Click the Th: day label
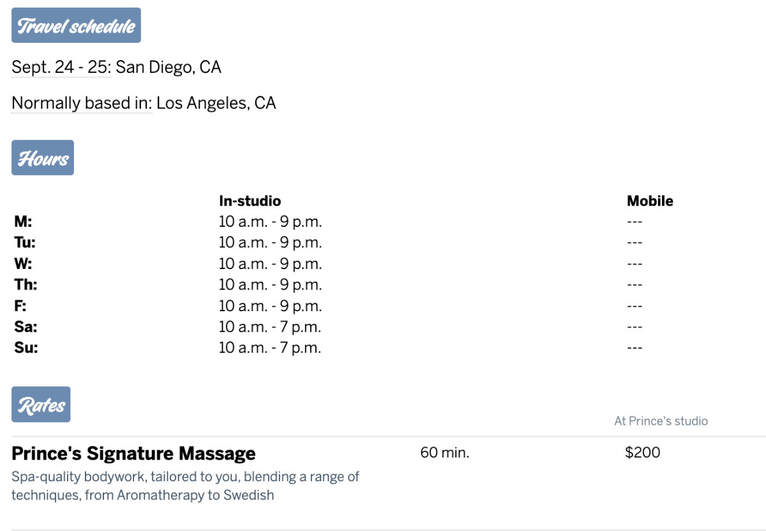The image size is (766, 531). tap(26, 285)
